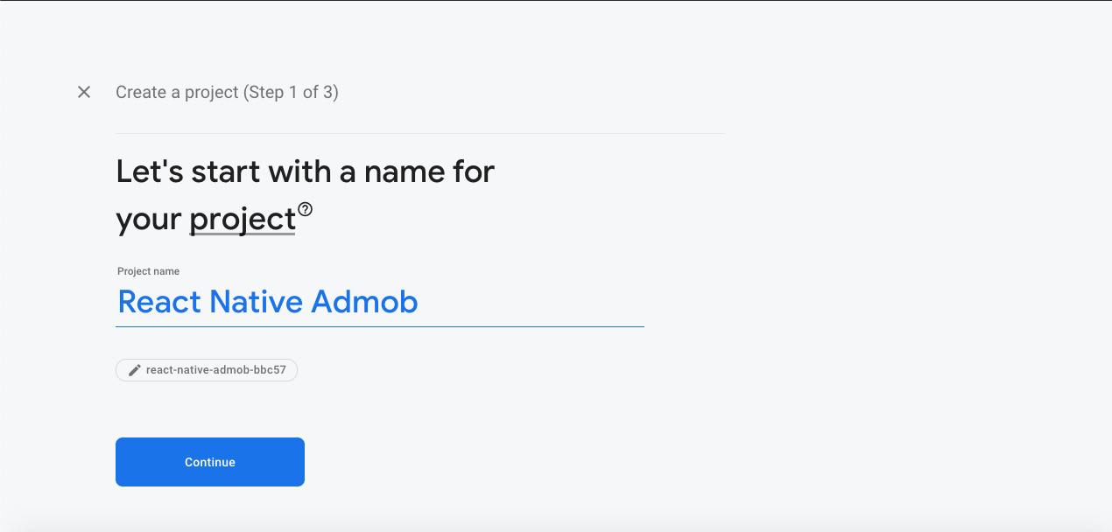Click the help question mark beside project
This screenshot has height=532, width=1112.
306,207
